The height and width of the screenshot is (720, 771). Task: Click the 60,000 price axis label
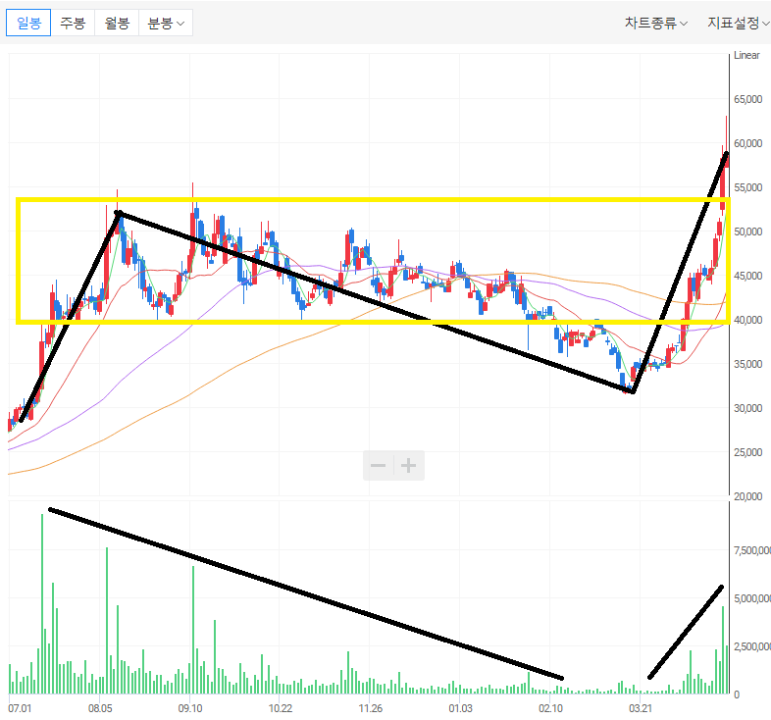point(747,143)
